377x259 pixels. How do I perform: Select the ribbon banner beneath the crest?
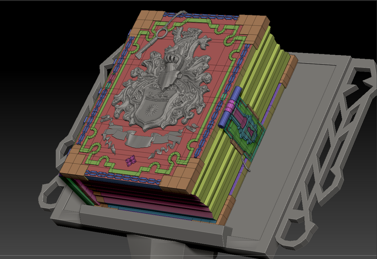pyautogui.click(x=137, y=138)
